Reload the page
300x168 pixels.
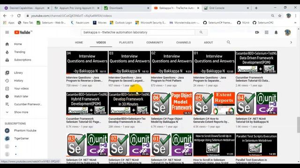click(x=19, y=16)
